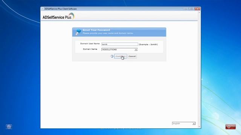
Task: Click the ADSelfService Plus logo
Action: click(x=58, y=16)
